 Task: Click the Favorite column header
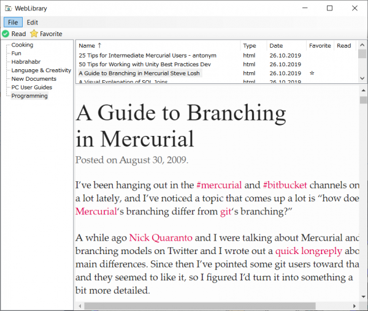(320, 46)
